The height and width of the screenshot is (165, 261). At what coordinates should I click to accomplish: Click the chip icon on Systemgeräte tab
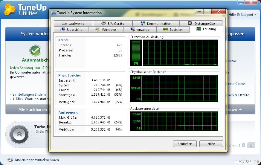[x=190, y=23]
